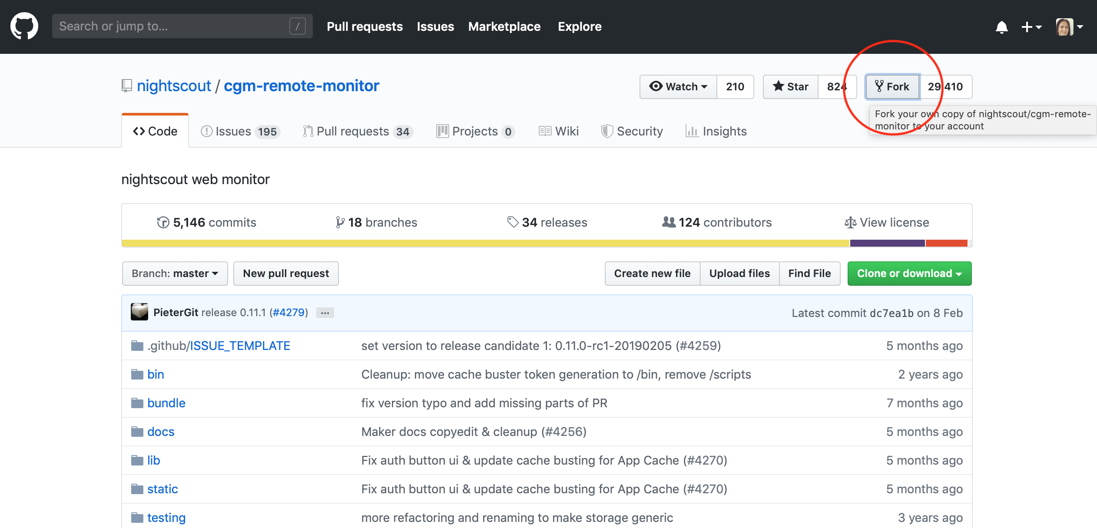View the 124 contributors

tap(717, 222)
